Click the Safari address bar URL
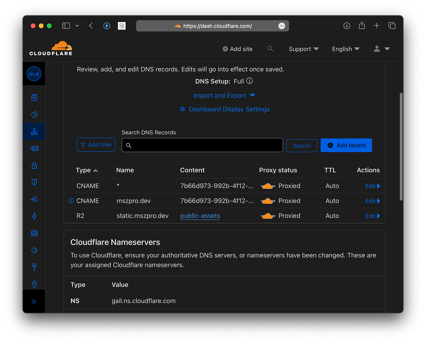426x343 pixels. [218, 26]
